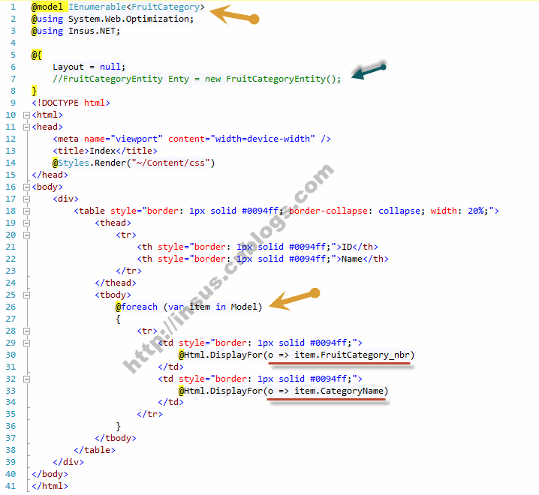This screenshot has height=495, width=539.
Task: Click line number 36 in the gutter
Action: 11,426
